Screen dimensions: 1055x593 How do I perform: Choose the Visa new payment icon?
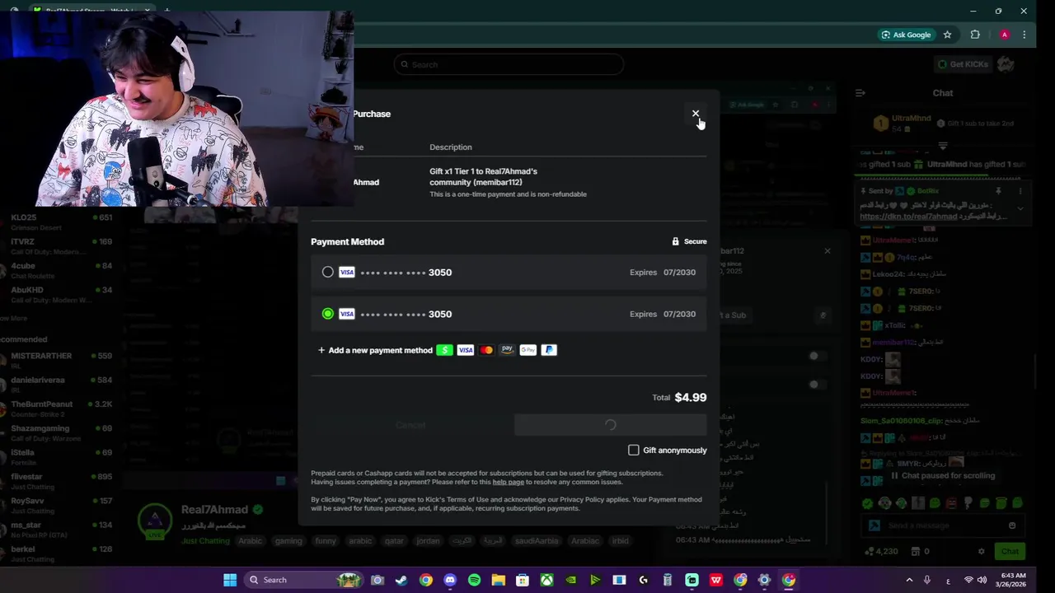tap(466, 350)
